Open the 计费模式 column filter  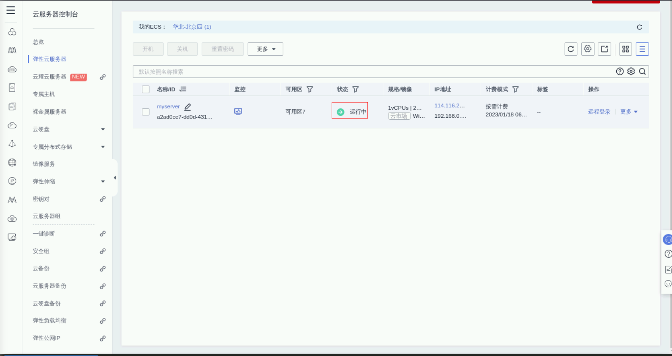516,89
